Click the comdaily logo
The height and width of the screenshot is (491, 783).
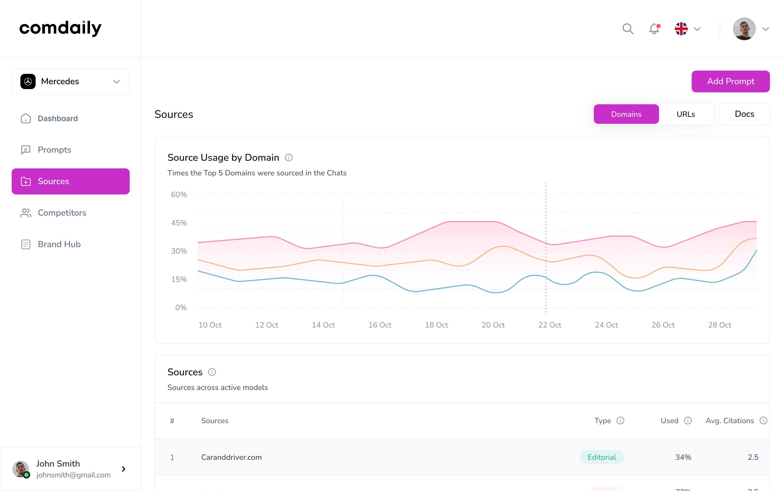pyautogui.click(x=60, y=28)
